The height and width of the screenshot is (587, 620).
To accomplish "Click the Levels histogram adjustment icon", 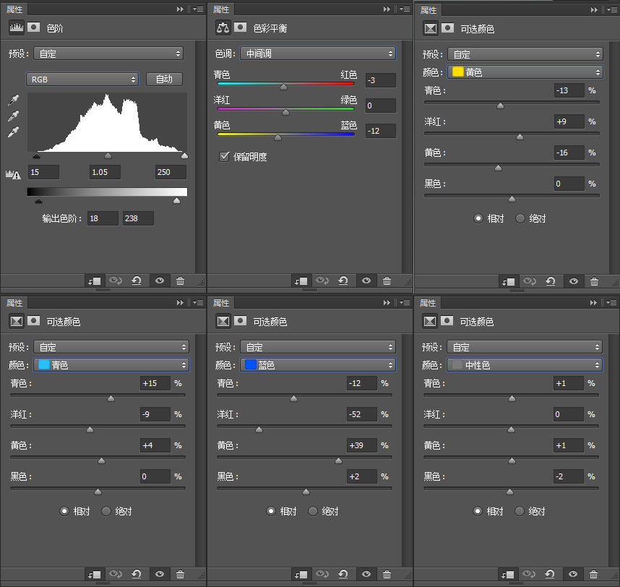I will 16,27.
